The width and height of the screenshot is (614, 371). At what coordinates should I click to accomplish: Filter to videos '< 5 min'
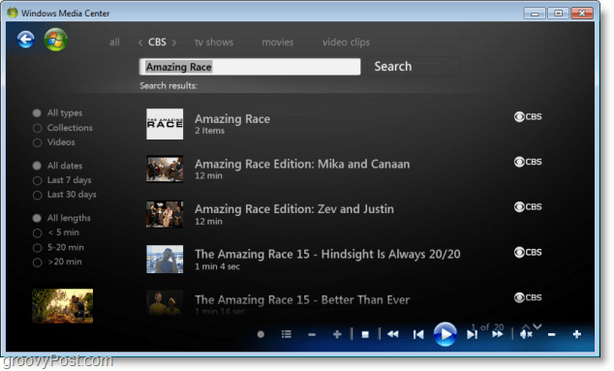56,232
